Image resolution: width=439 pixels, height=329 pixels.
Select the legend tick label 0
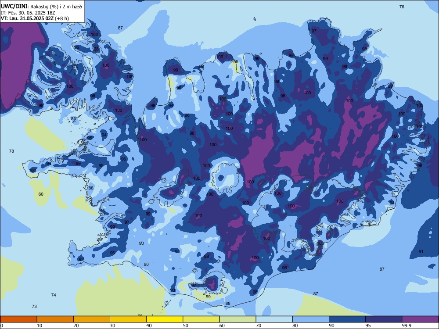tap(2, 325)
